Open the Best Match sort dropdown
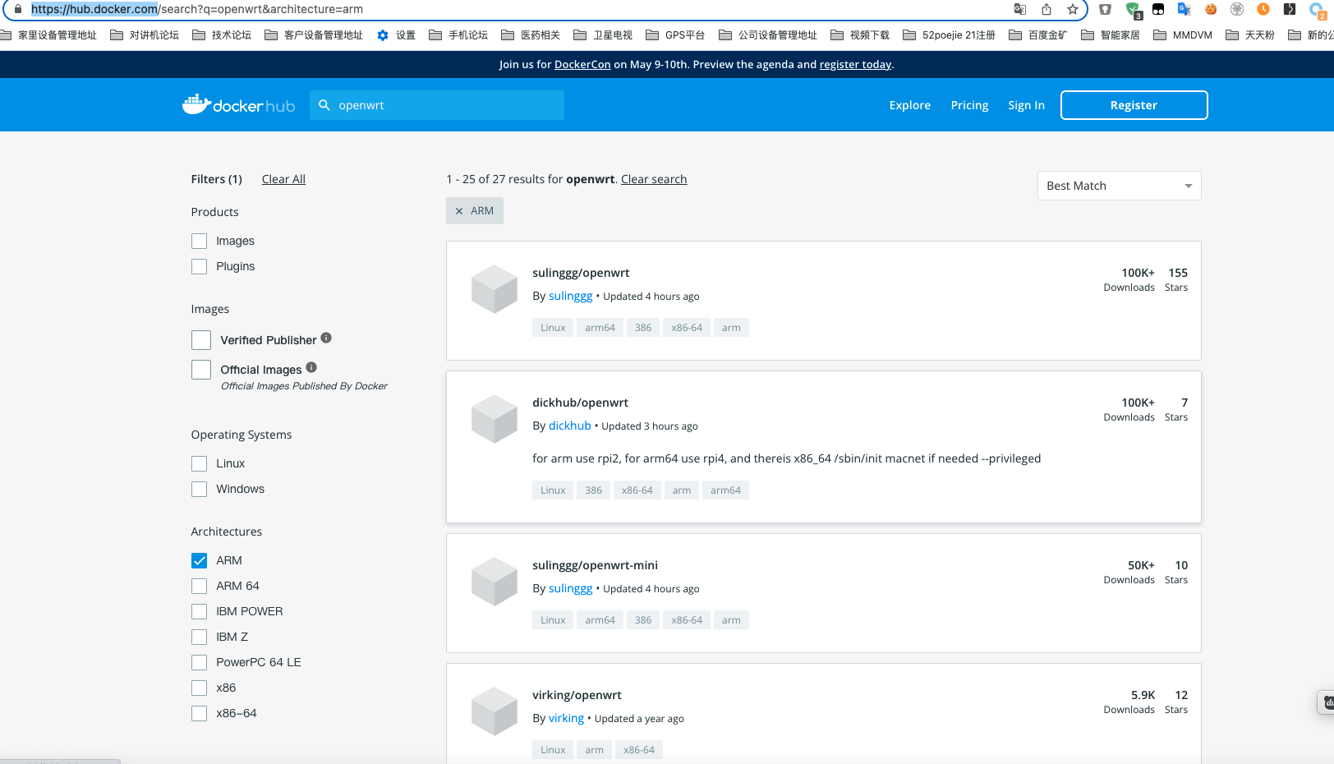 point(1119,186)
